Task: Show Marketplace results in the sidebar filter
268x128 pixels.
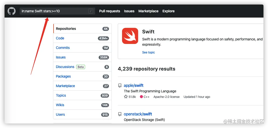Action: click(x=83, y=86)
